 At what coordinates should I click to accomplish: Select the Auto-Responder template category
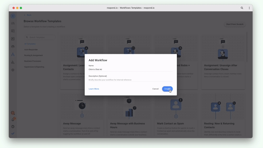31,50
